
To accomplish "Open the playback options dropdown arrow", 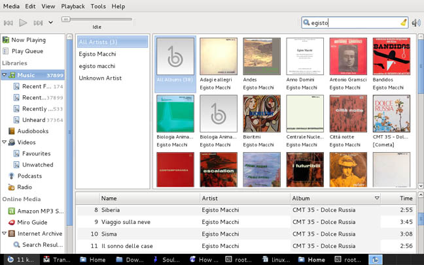I will coord(50,23).
